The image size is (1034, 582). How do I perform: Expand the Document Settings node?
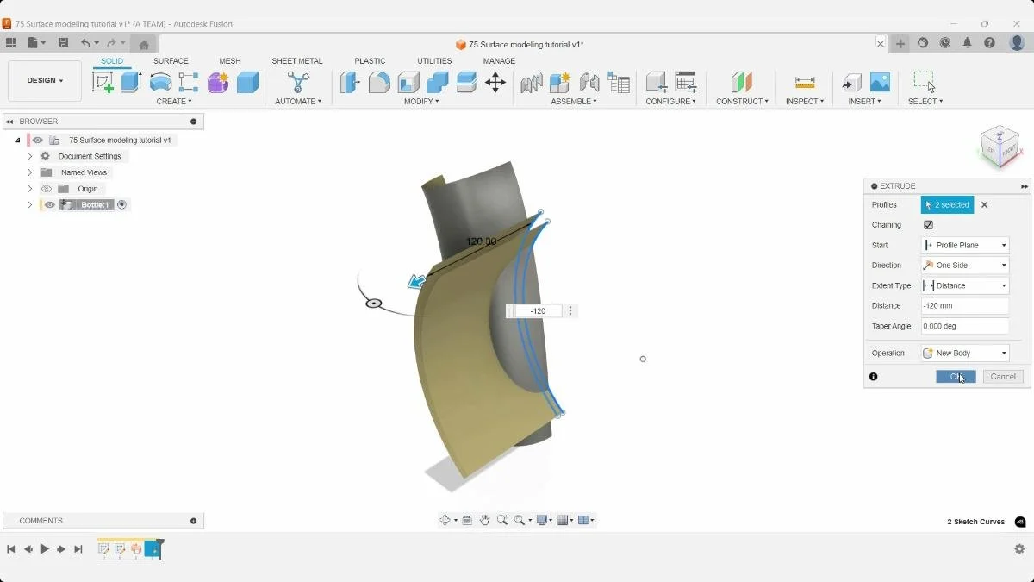pos(29,156)
